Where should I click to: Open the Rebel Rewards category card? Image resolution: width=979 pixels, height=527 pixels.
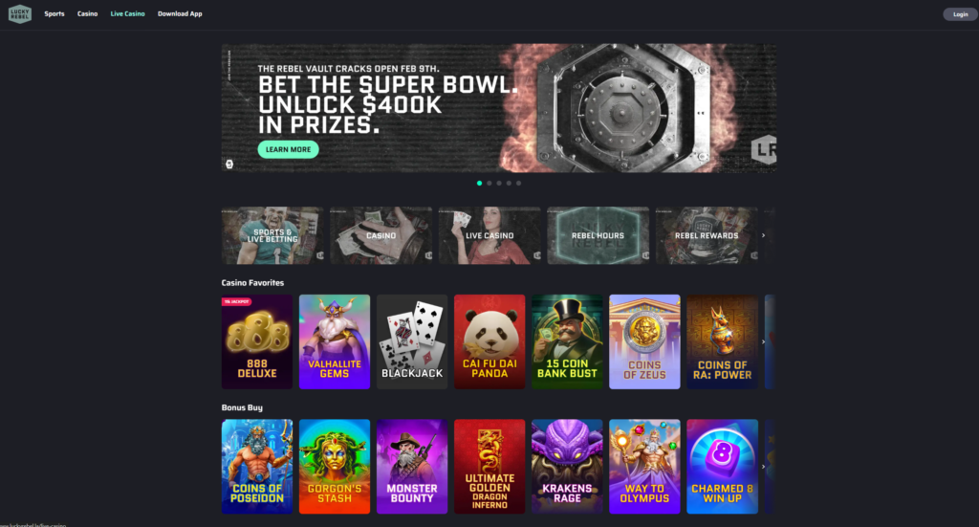point(707,235)
